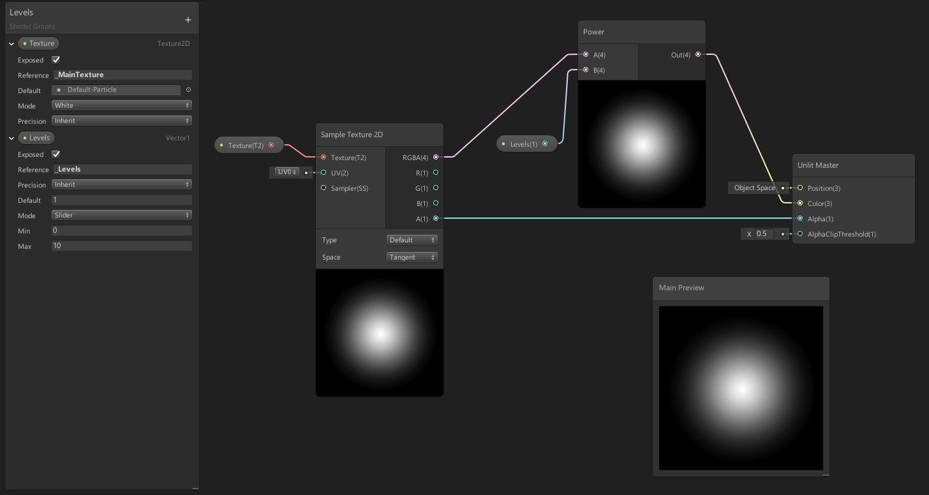This screenshot has width=929, height=495.
Task: Toggle Exposed checkbox for Levels property
Action: pos(56,154)
